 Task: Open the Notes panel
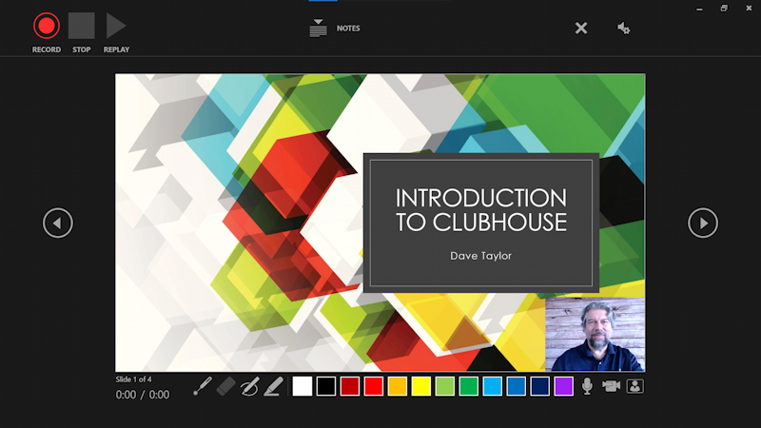(x=335, y=29)
